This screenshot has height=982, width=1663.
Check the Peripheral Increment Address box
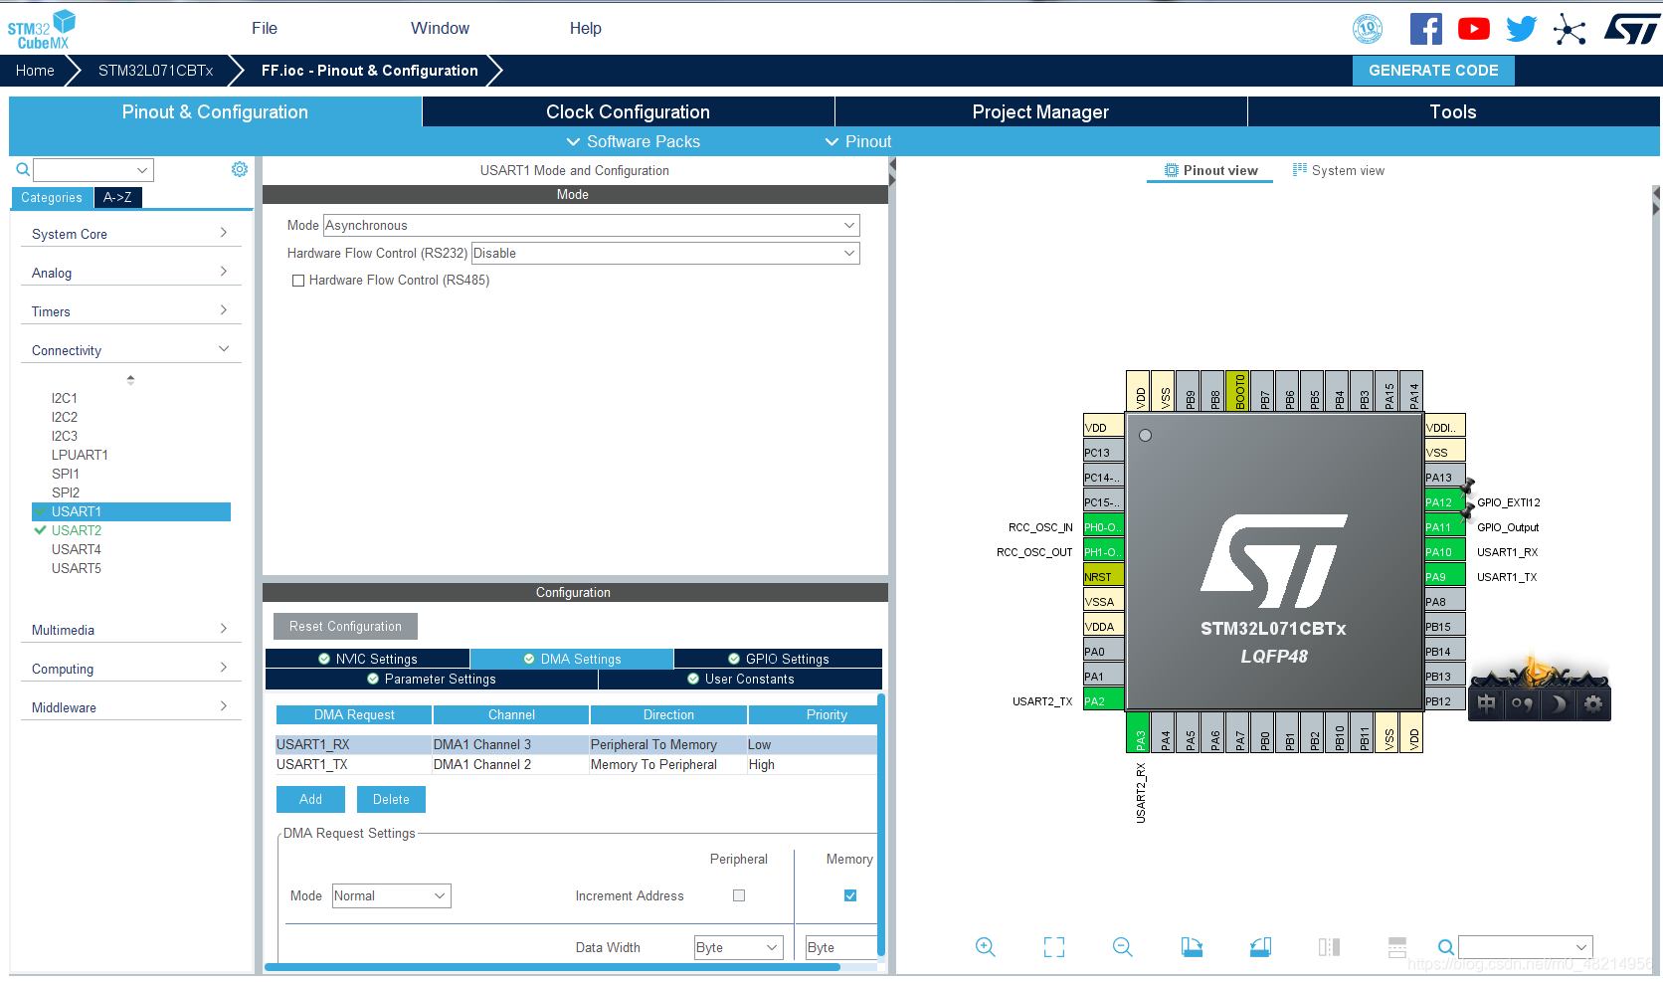click(739, 895)
